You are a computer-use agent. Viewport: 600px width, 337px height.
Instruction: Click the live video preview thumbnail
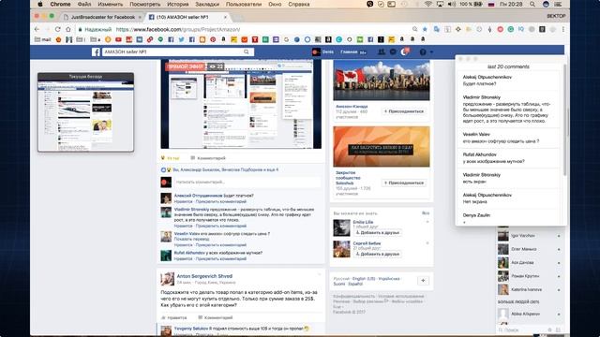click(241, 104)
